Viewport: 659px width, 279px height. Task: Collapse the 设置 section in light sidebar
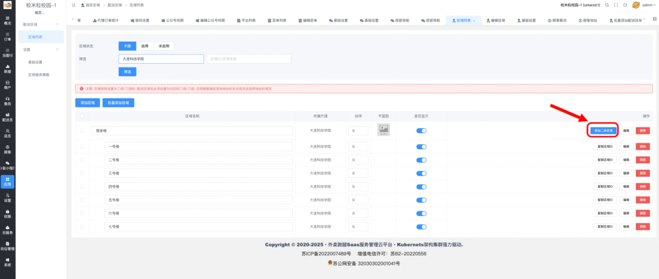pos(57,50)
